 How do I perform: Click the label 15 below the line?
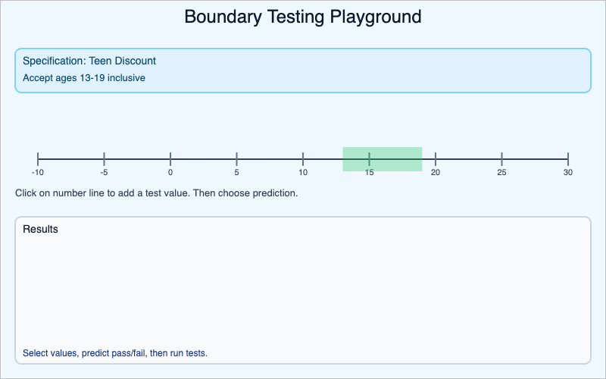pos(369,173)
